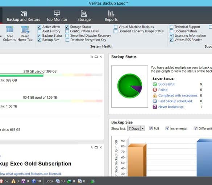Viewport: 212px width, 185px height.
Task: Click blue informational alerts icon in status bar
Action: click(x=34, y=181)
